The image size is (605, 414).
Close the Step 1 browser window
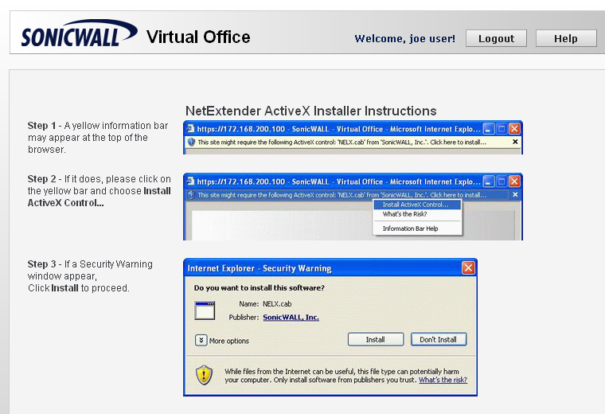click(514, 128)
